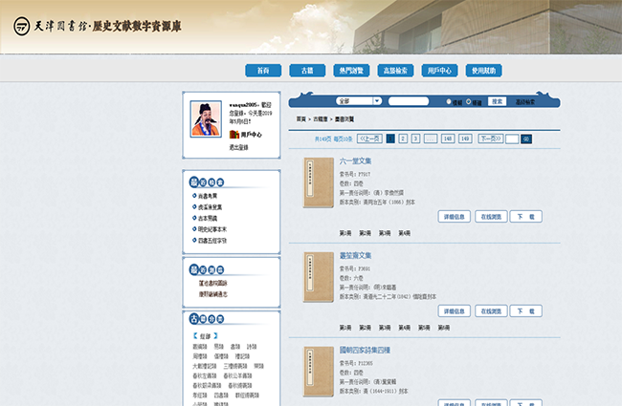Go to 首頁 in the navigation bar
622x406 pixels.
263,71
